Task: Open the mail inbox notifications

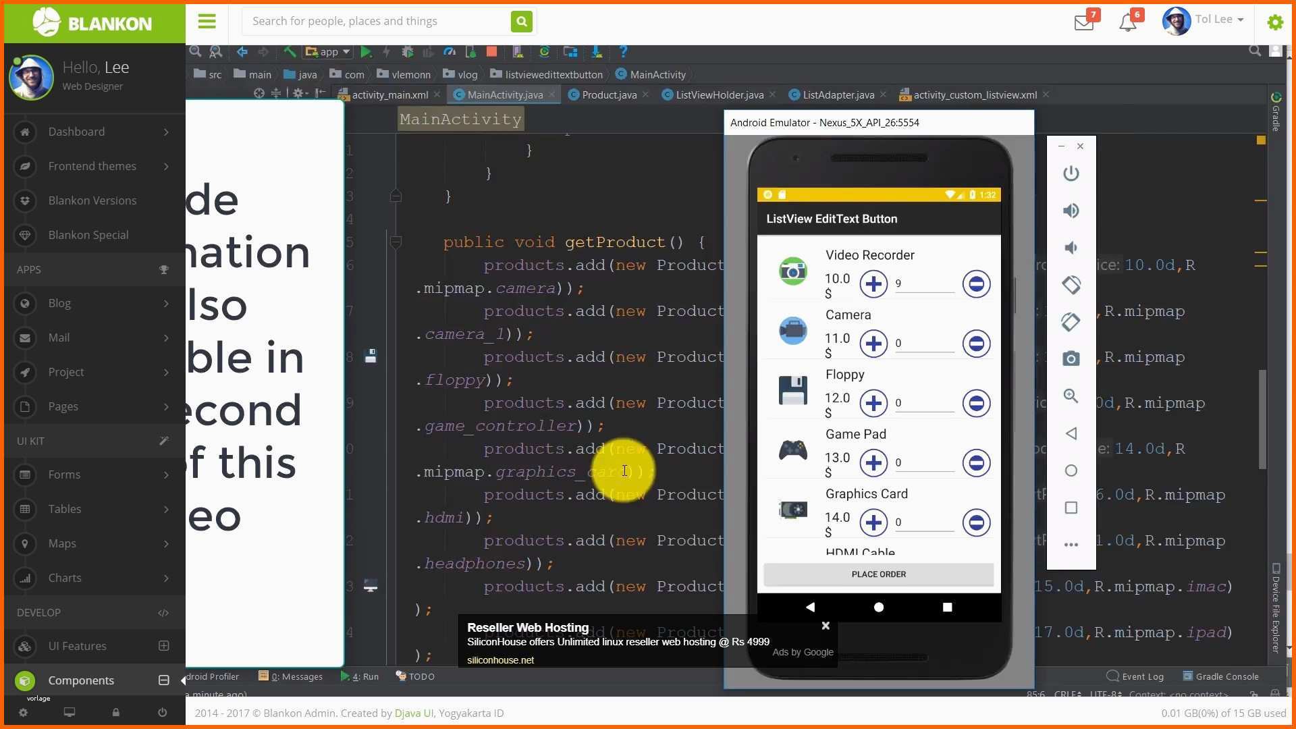Action: tap(1084, 22)
